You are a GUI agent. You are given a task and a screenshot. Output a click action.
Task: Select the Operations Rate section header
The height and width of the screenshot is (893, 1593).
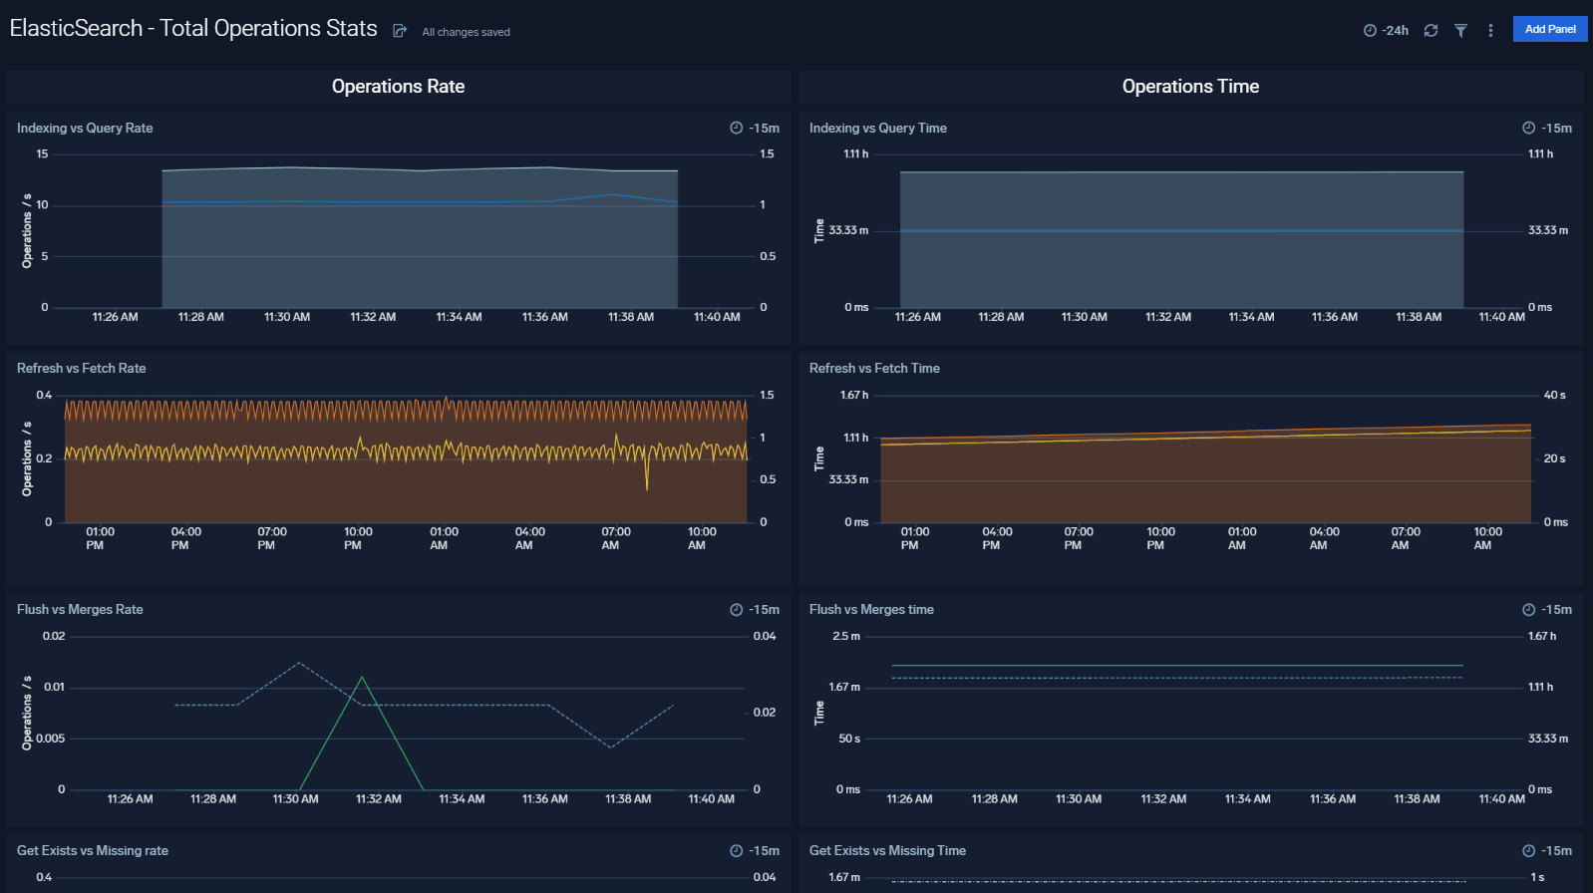click(398, 87)
